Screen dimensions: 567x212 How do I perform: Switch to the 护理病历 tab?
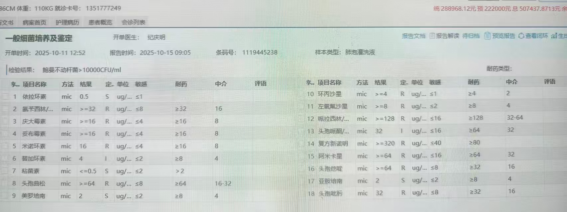67,23
